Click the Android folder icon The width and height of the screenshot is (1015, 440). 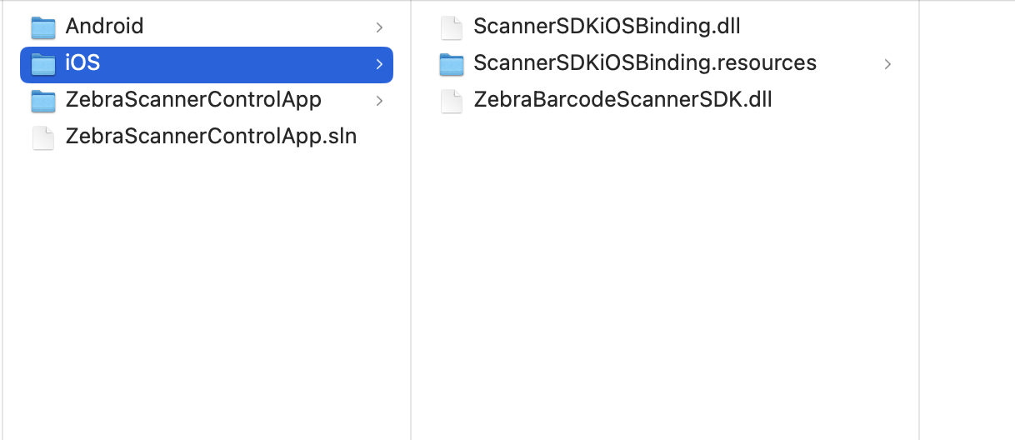(42, 27)
